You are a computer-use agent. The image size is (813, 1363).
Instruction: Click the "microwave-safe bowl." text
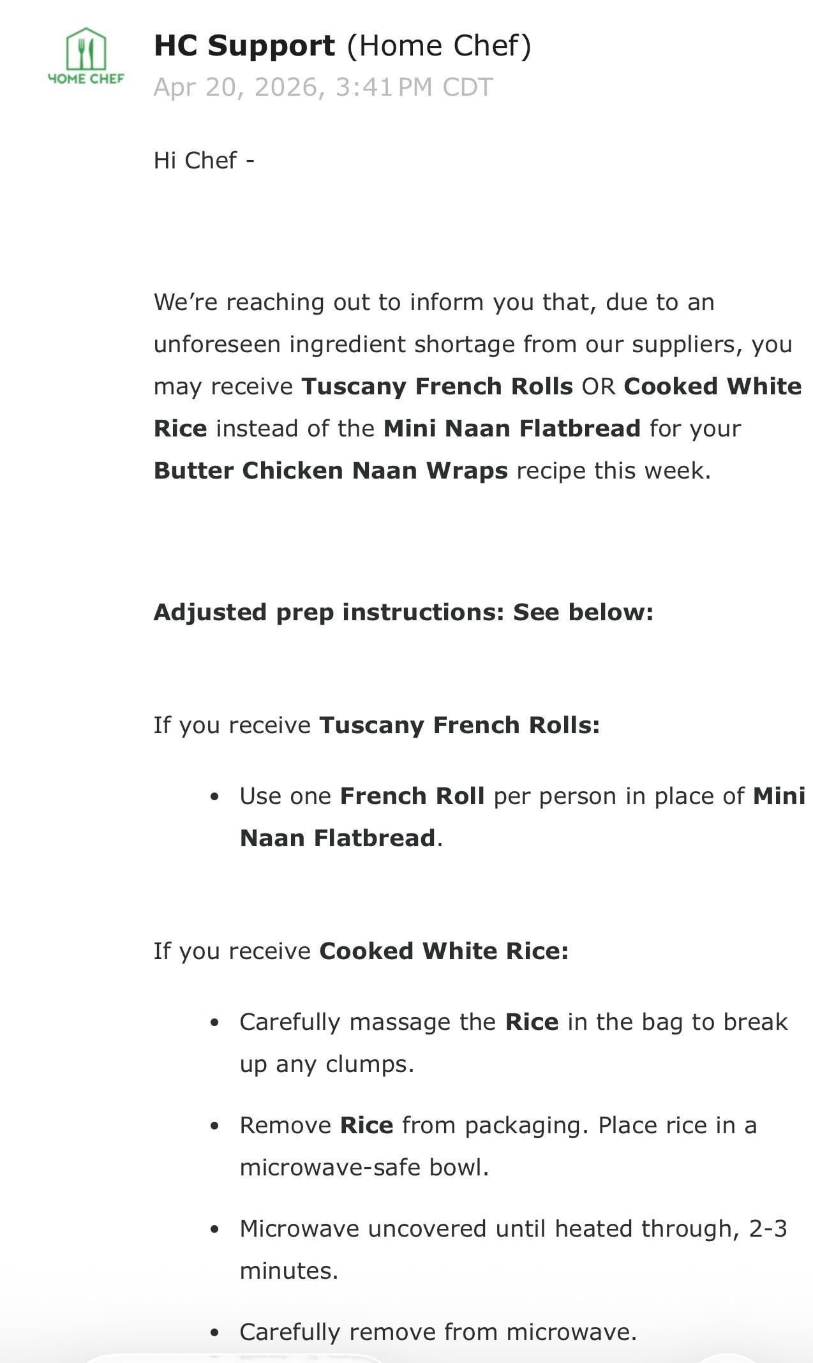[364, 1167]
